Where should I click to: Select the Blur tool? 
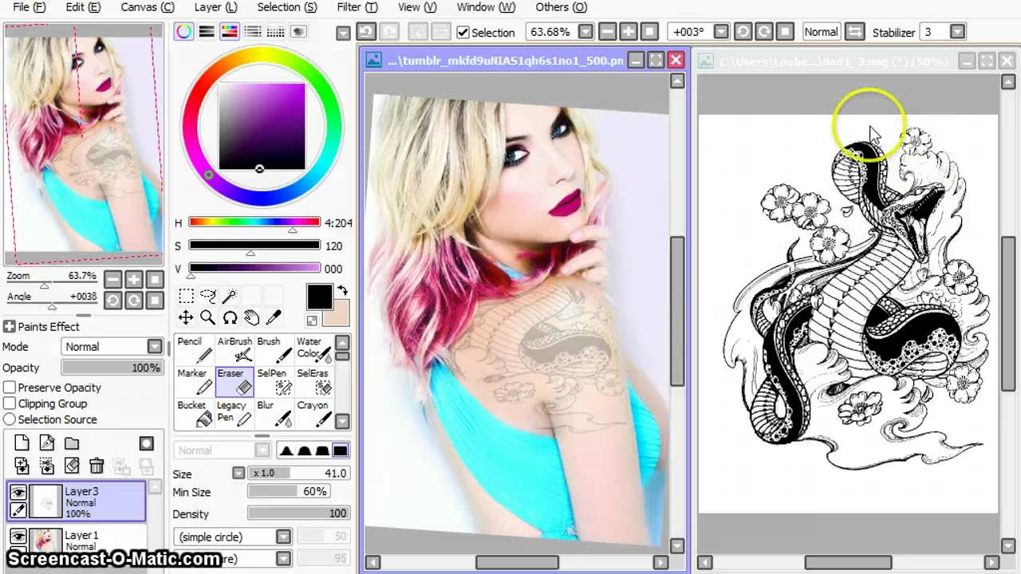point(274,414)
